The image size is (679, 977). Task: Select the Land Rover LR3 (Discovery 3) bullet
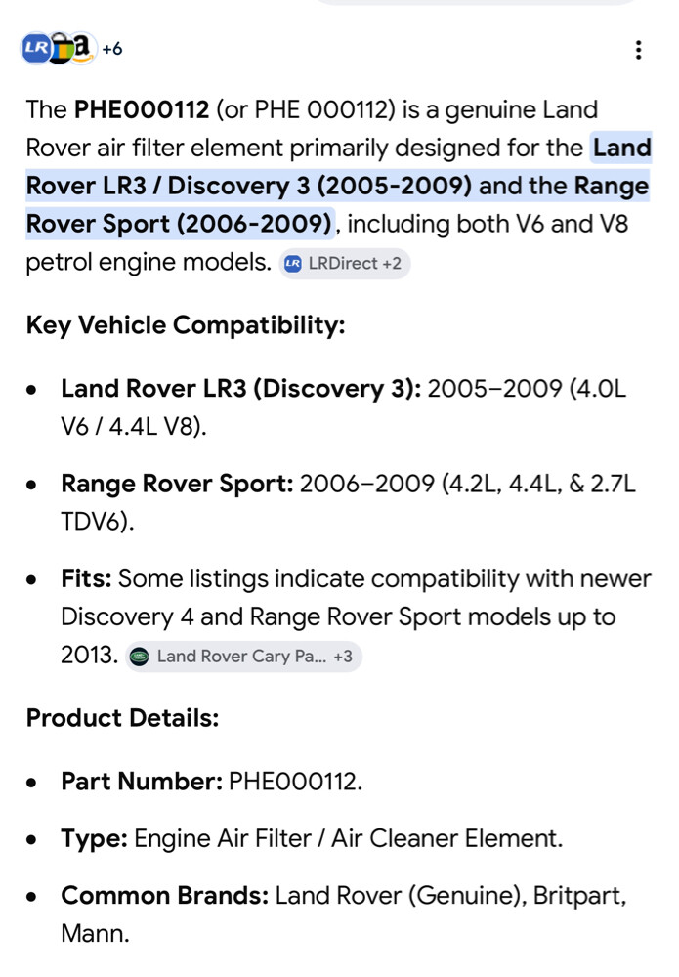343,407
